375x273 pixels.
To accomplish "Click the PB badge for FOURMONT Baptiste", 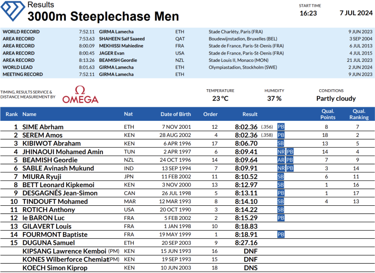I will coord(281,234).
